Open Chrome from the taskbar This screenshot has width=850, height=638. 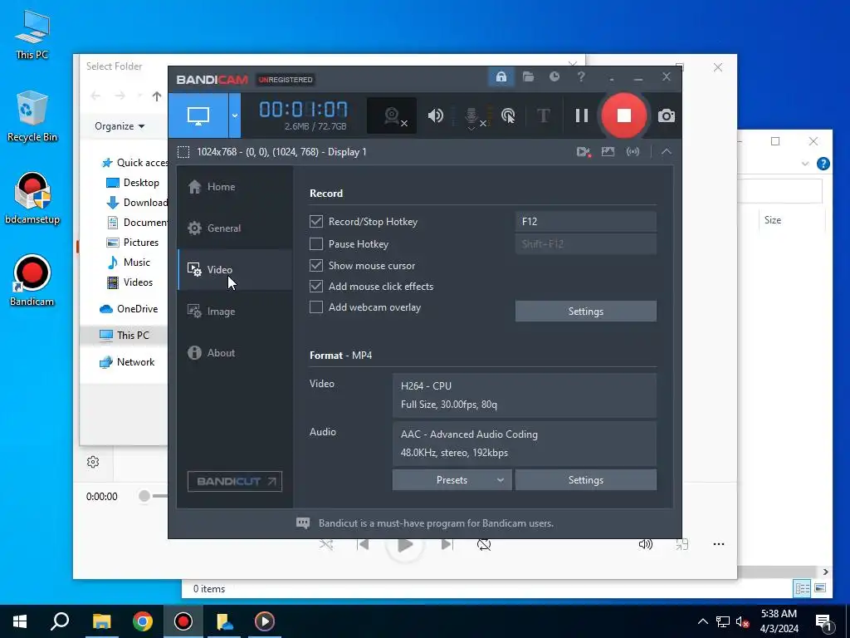(x=143, y=621)
